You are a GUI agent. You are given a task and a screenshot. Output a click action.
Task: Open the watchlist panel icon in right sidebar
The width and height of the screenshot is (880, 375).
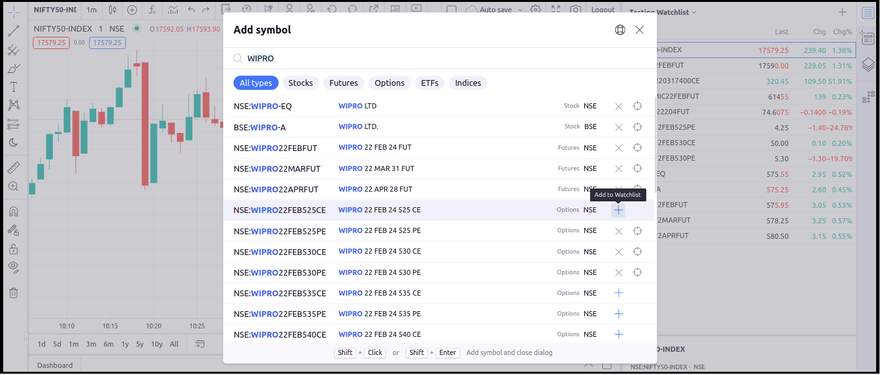[x=868, y=13]
